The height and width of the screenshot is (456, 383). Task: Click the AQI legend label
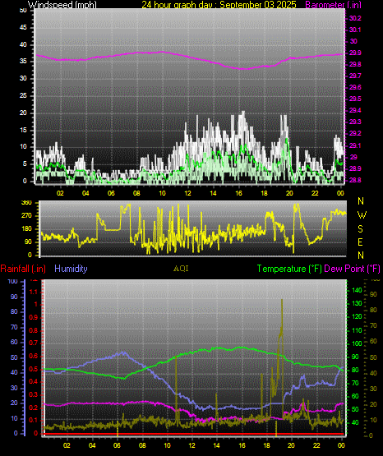(181, 269)
